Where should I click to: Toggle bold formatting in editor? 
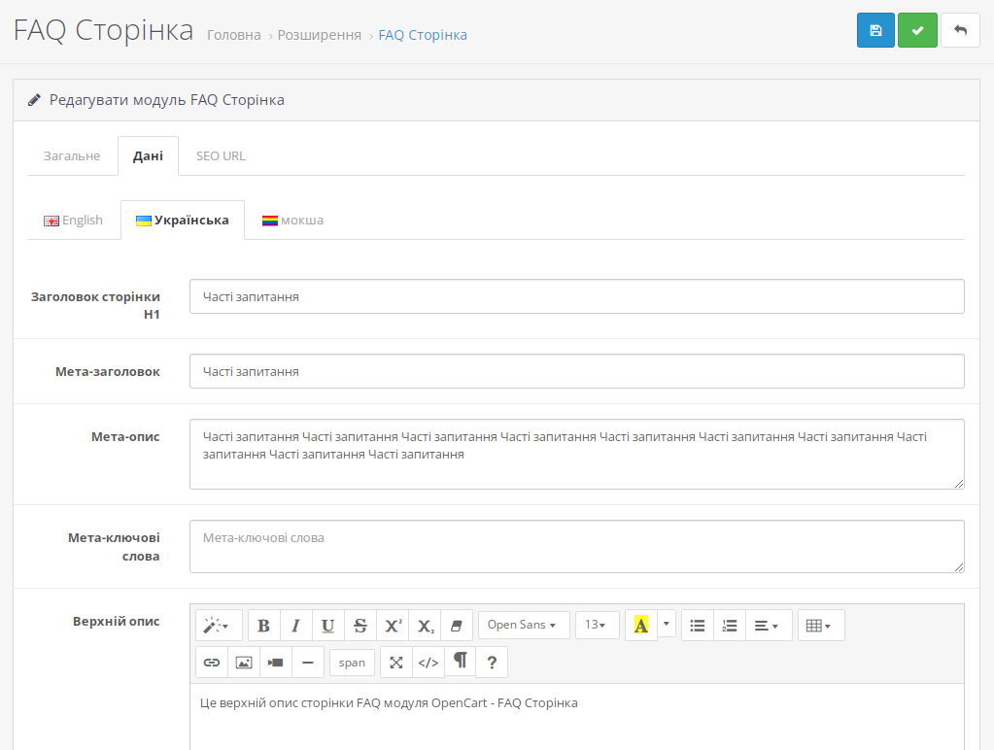pyautogui.click(x=263, y=626)
